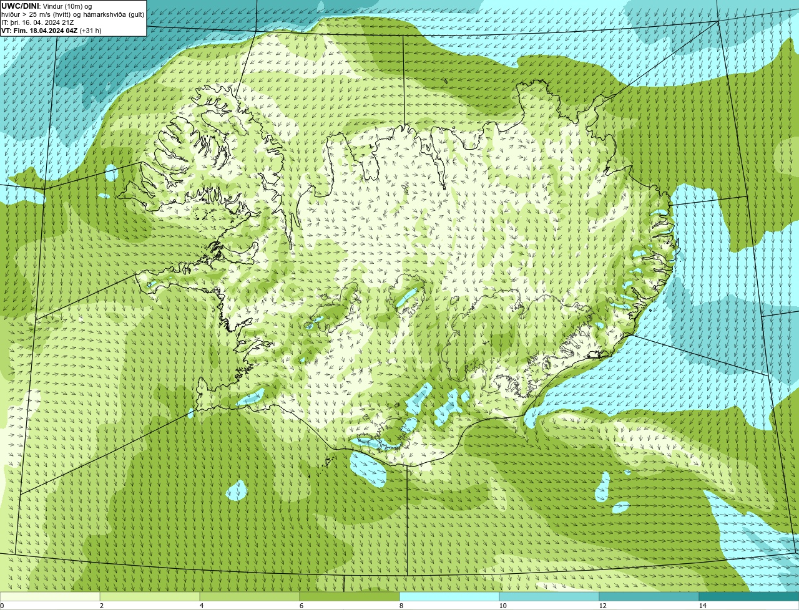This screenshot has height=610, width=799.
Task: Click the valid time 'VT: Fim. 18.04.2024 04Z (+31 h)'
Action: click(52, 31)
